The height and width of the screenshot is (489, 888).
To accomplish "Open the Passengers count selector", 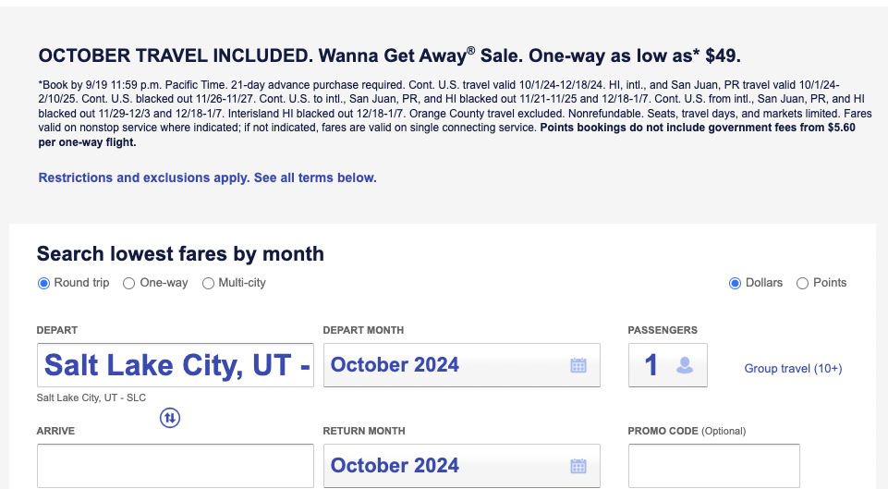I will (654, 365).
